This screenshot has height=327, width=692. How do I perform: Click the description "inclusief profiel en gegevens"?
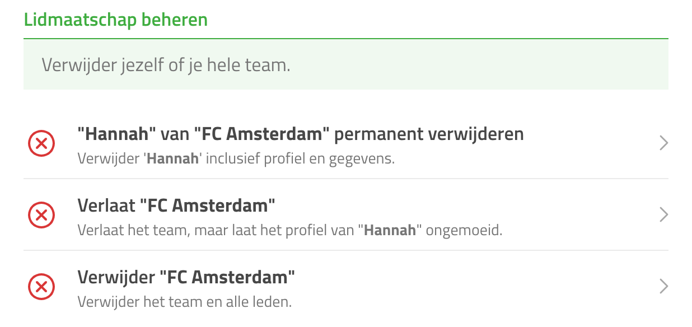click(x=298, y=158)
